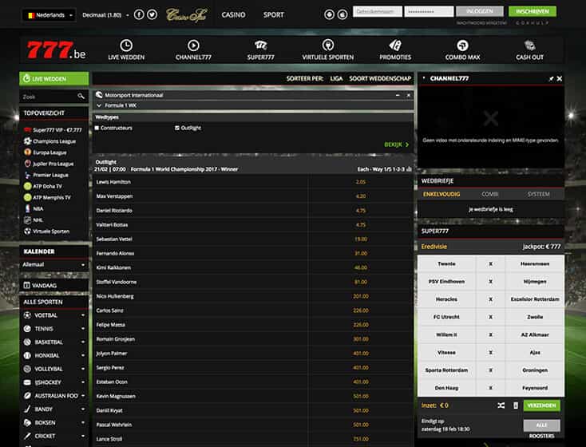The width and height of the screenshot is (586, 447).
Task: Toggle the Outright checkbox
Action: tap(177, 128)
